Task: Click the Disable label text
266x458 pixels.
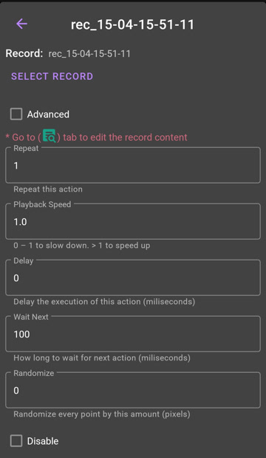Action: point(43,441)
